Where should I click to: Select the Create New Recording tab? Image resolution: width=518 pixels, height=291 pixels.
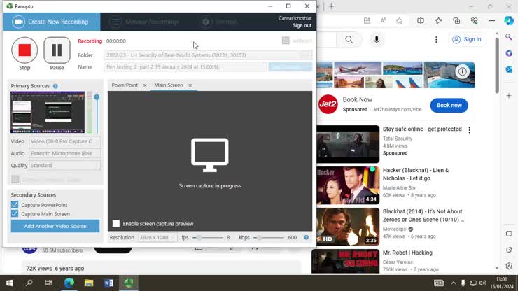tap(52, 22)
